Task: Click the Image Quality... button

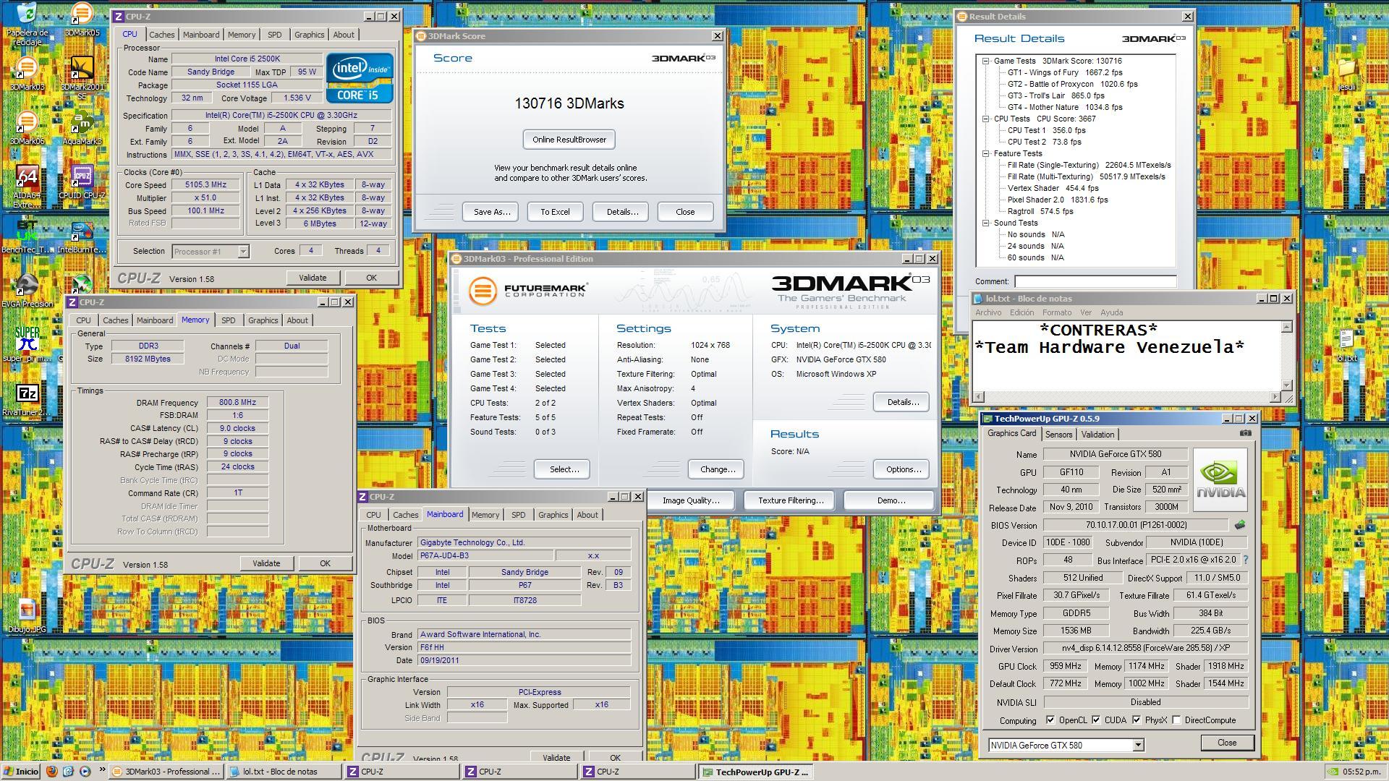Action: click(690, 500)
